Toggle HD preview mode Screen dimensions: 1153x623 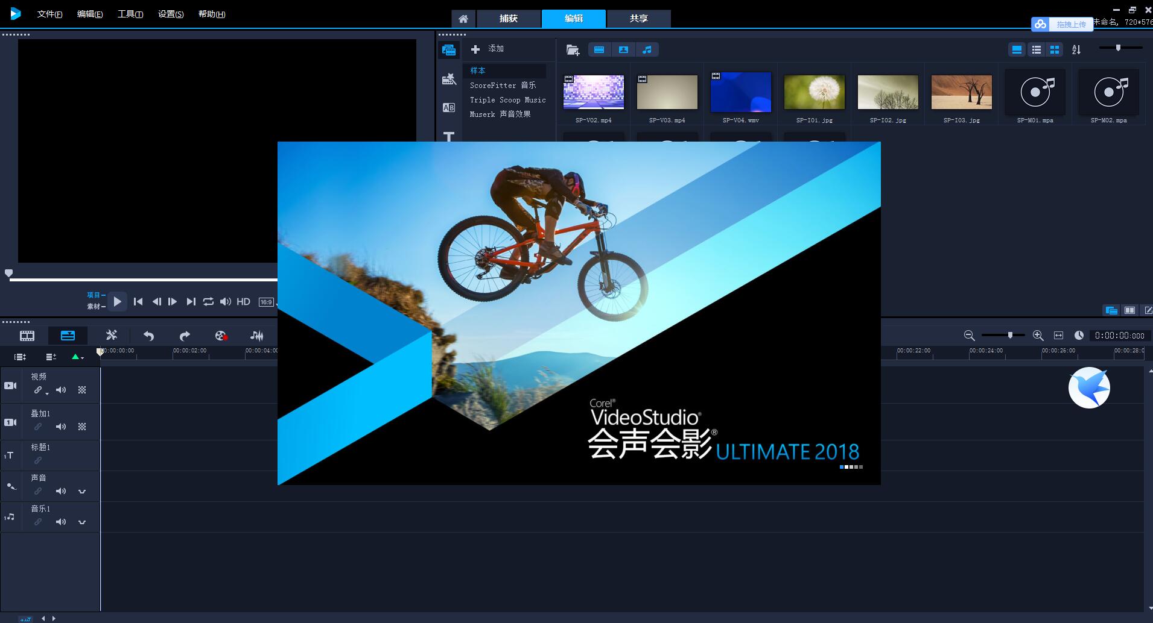click(243, 301)
